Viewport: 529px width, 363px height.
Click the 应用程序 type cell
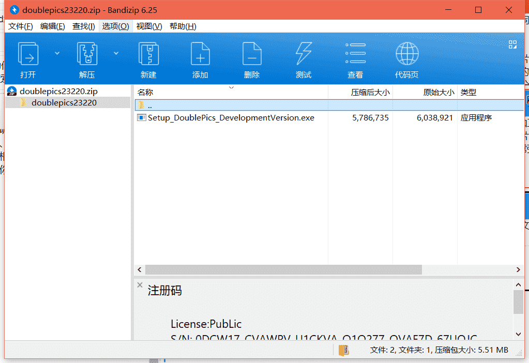pyautogui.click(x=476, y=118)
